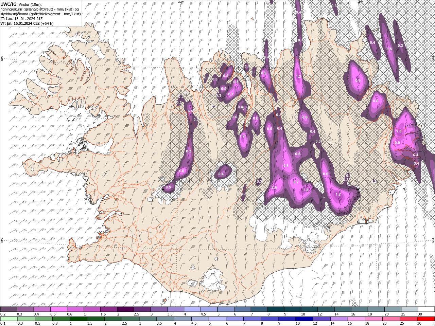Image resolution: width=435 pixels, height=326 pixels.
Task: Select the 0.4 swatch in upper snow scale
Action: (42, 309)
